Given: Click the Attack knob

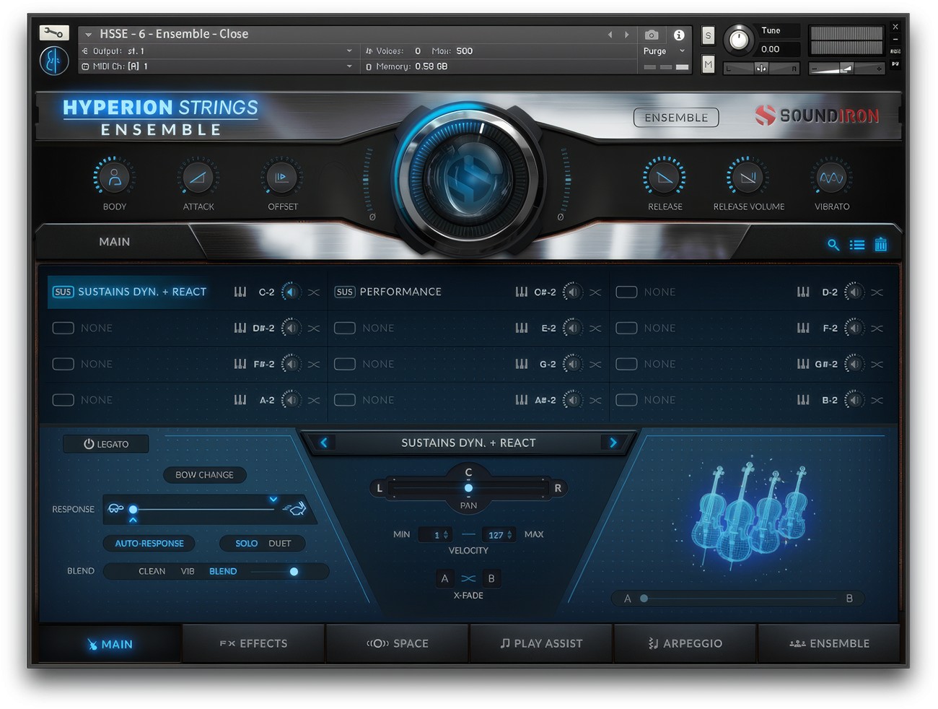Looking at the screenshot, I should (198, 177).
